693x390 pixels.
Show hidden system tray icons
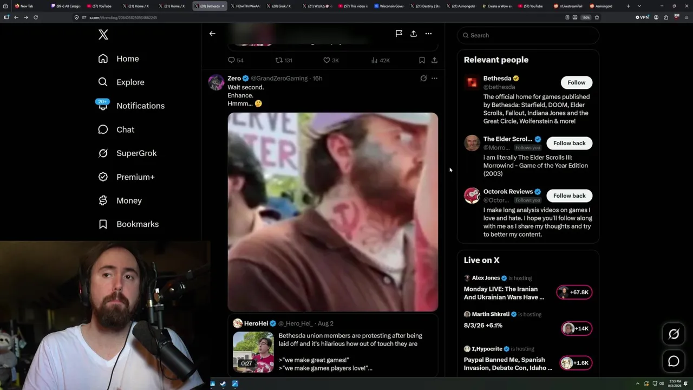(637, 384)
